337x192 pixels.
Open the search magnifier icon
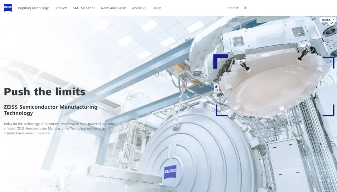[x=245, y=8]
